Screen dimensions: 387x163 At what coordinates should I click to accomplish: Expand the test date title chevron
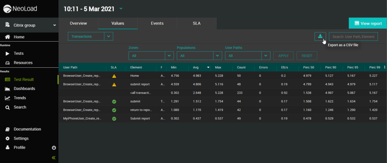(x=121, y=8)
